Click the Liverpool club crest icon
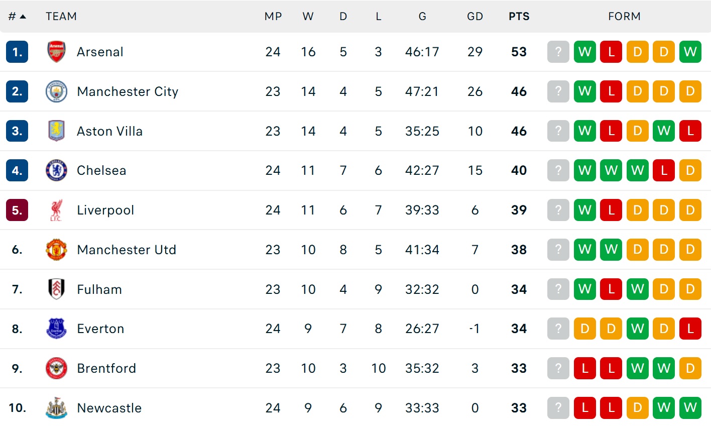Viewport: 711px width, 426px height. point(56,210)
